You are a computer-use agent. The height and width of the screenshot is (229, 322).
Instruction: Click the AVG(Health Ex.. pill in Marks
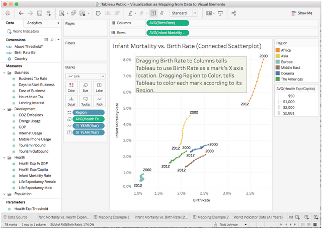(x=89, y=119)
